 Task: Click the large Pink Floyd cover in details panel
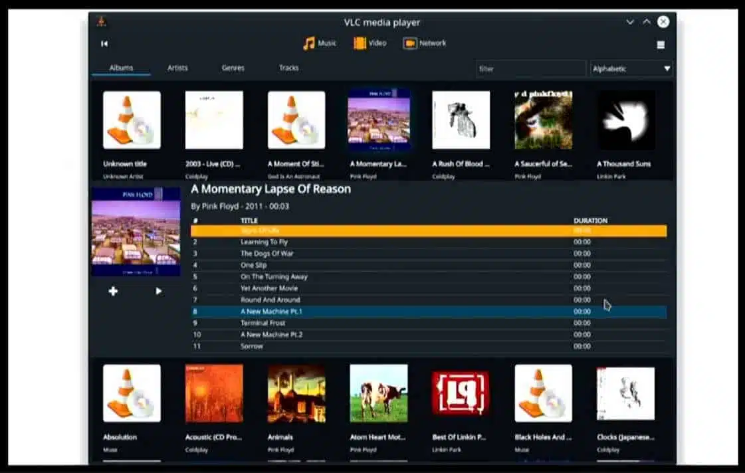[136, 232]
